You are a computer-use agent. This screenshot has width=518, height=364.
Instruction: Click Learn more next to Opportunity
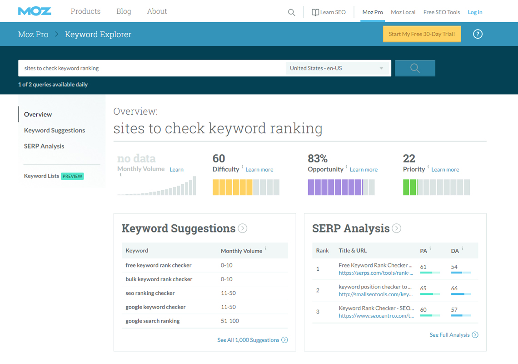click(x=364, y=169)
